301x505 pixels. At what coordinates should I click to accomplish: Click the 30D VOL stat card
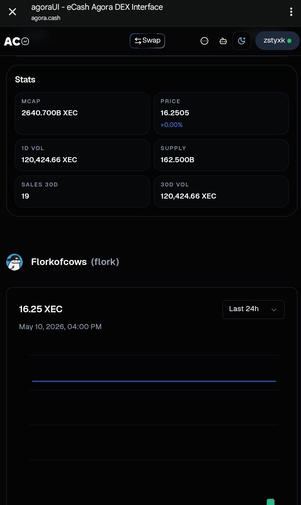(221, 191)
